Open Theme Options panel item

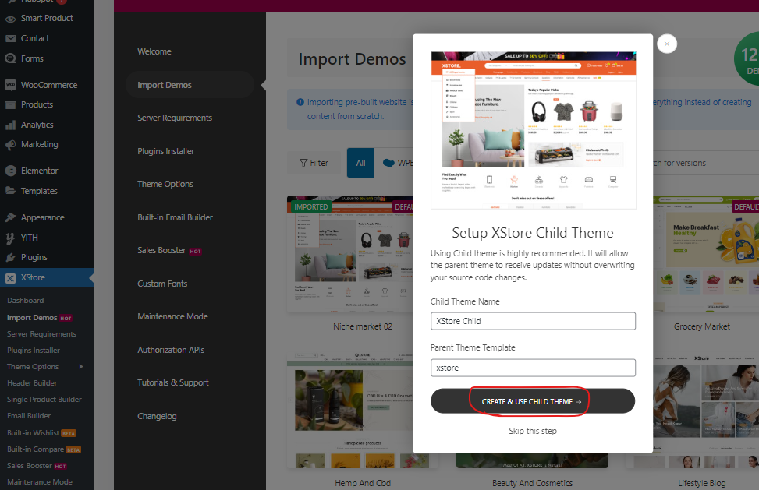165,184
